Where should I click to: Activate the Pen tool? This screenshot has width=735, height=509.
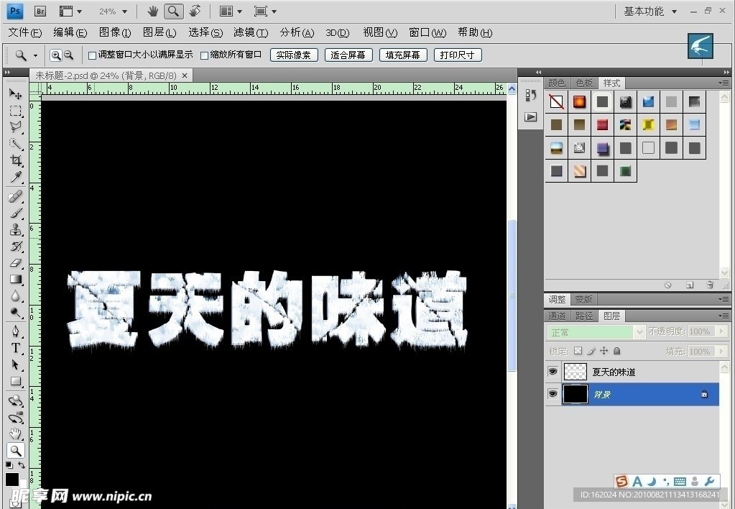point(15,331)
